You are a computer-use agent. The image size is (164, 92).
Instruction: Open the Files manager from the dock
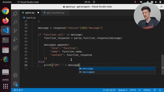5,50
